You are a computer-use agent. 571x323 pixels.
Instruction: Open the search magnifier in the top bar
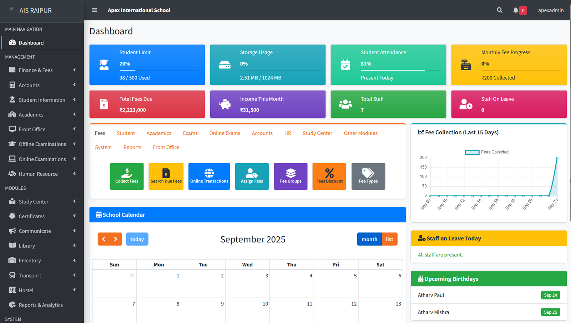point(499,10)
